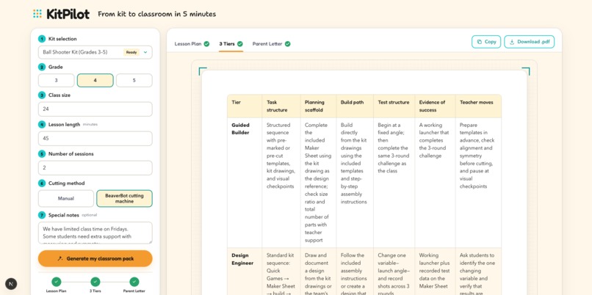Image resolution: width=592 pixels, height=295 pixels.
Task: Click step 7 badge for Special notes
Action: coord(42,215)
